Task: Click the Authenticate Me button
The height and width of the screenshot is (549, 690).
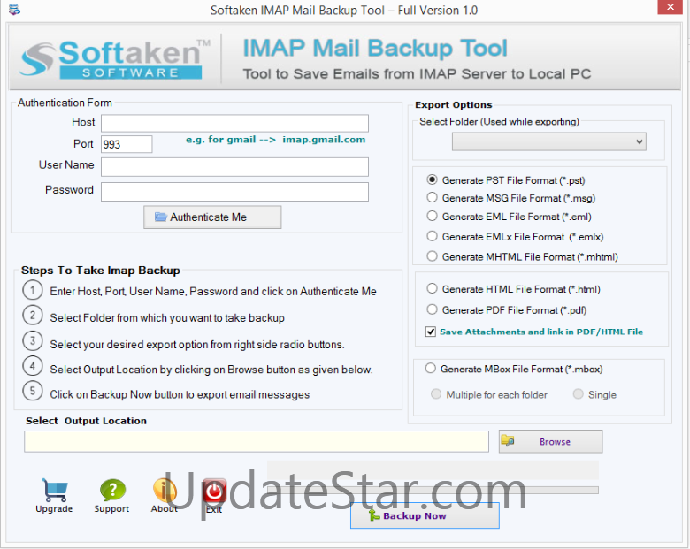Action: [x=212, y=217]
